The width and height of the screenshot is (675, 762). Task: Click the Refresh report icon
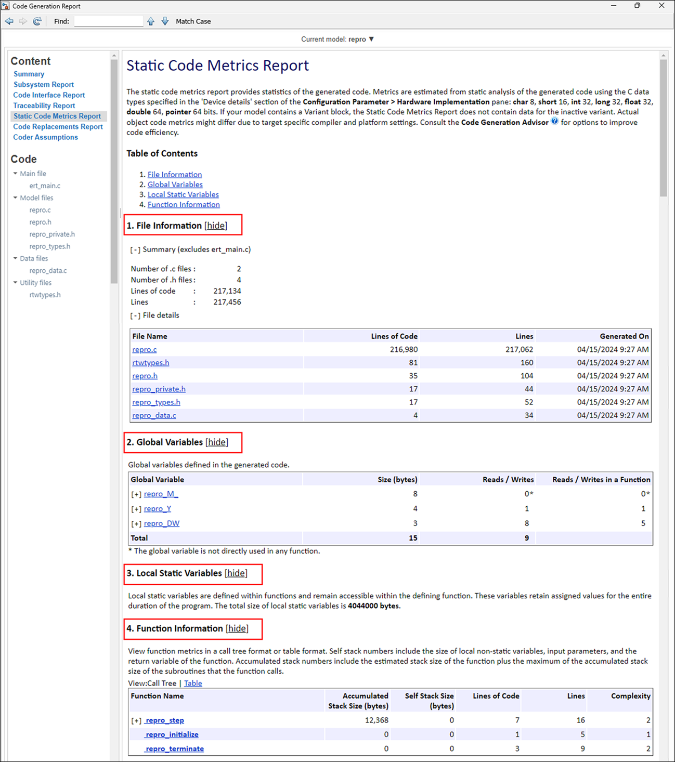[37, 21]
